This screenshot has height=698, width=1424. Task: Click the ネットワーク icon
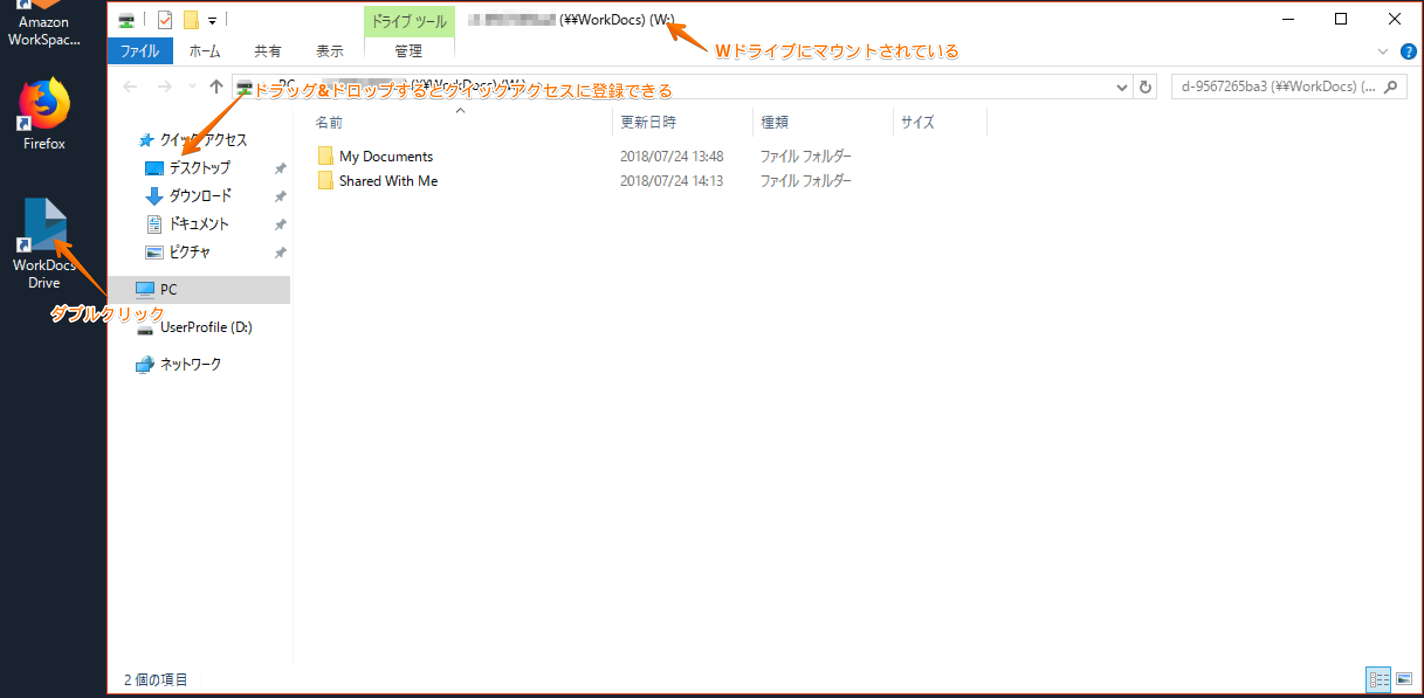145,364
